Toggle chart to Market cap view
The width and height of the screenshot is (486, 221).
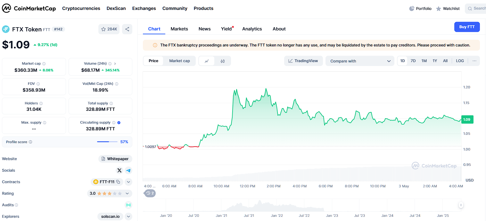179,61
